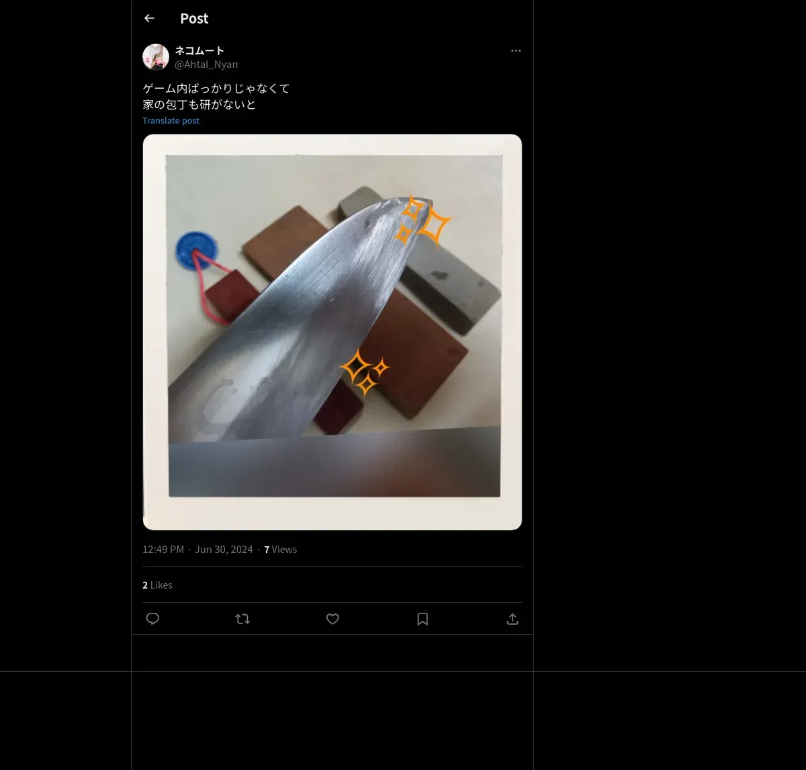Viewport: 806px width, 770px height.
Task: Click the Japanese post text
Action: [x=216, y=96]
